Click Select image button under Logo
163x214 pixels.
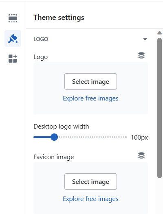pyautogui.click(x=90, y=81)
